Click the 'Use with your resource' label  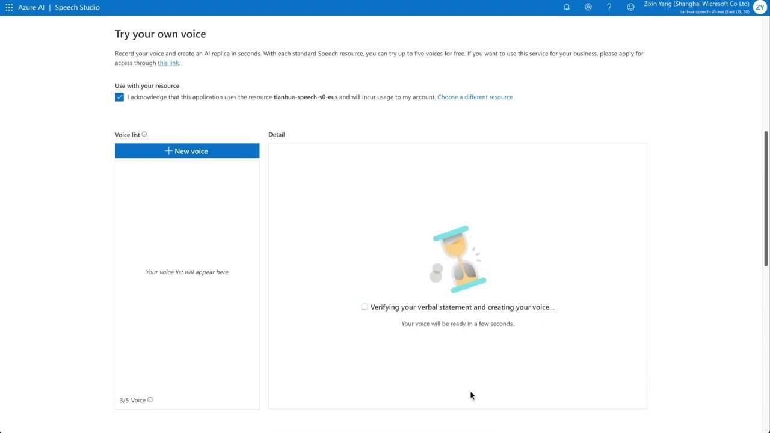(147, 85)
